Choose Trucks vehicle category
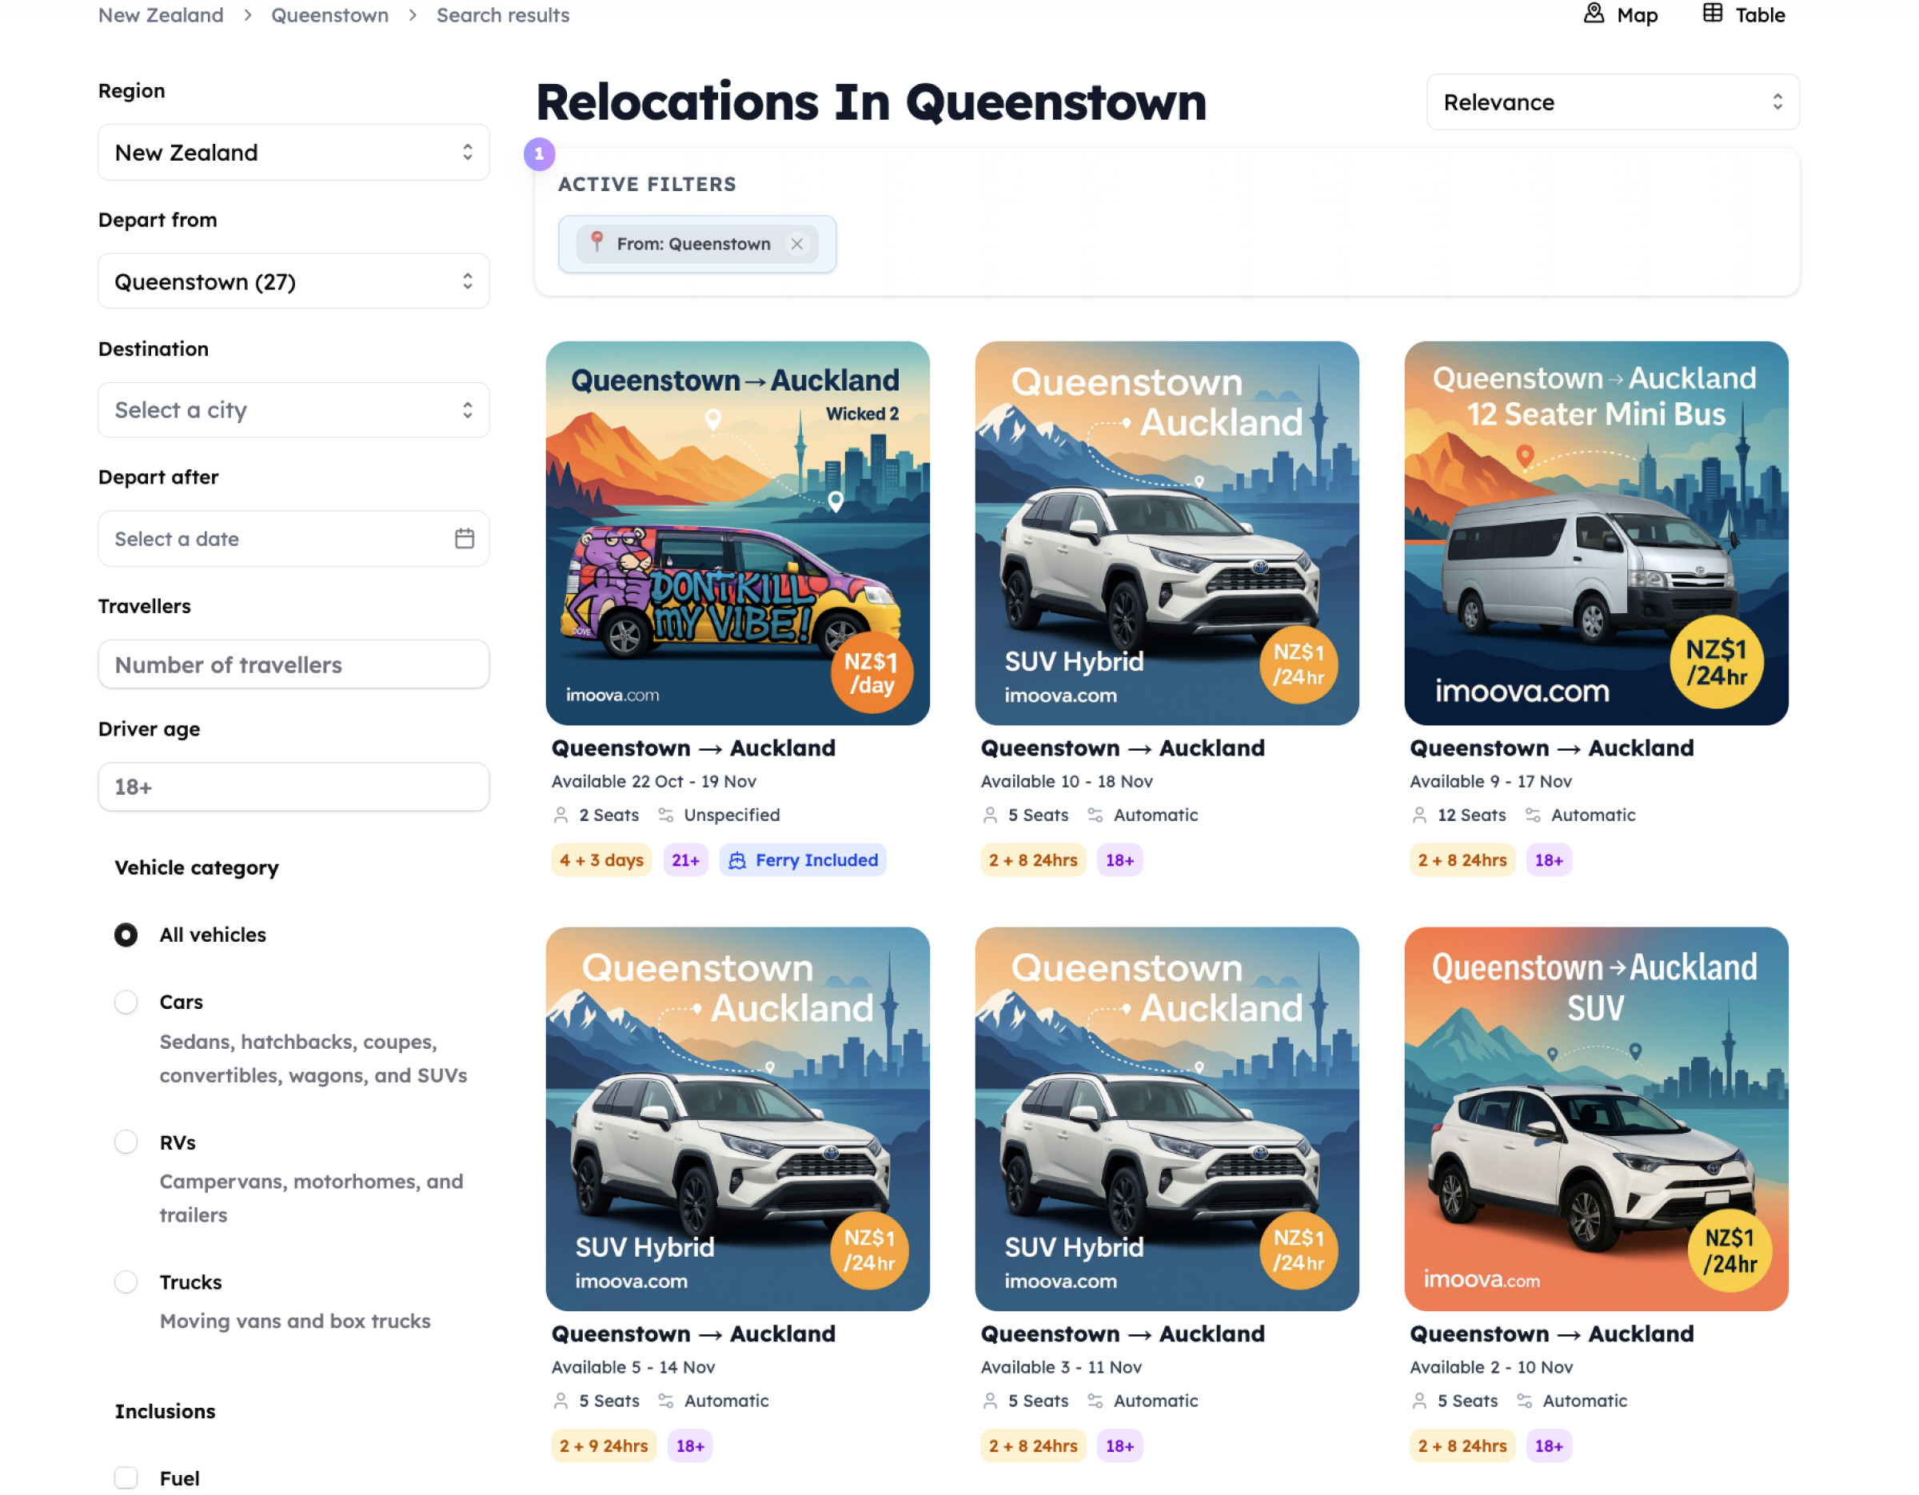 126,1282
